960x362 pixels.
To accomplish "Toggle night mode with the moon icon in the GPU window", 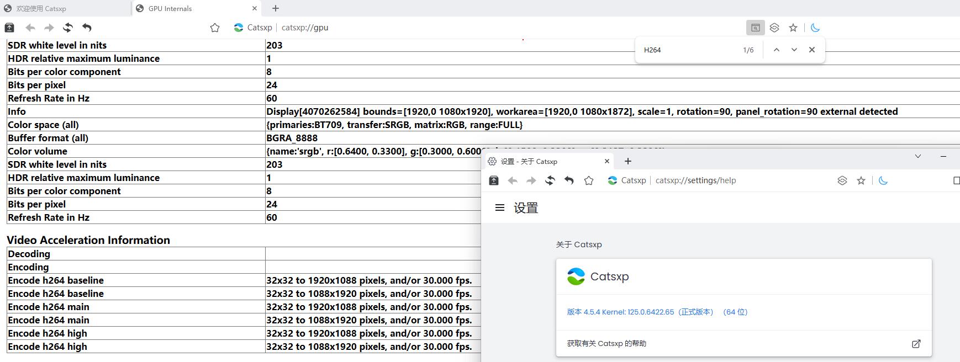I will 815,28.
